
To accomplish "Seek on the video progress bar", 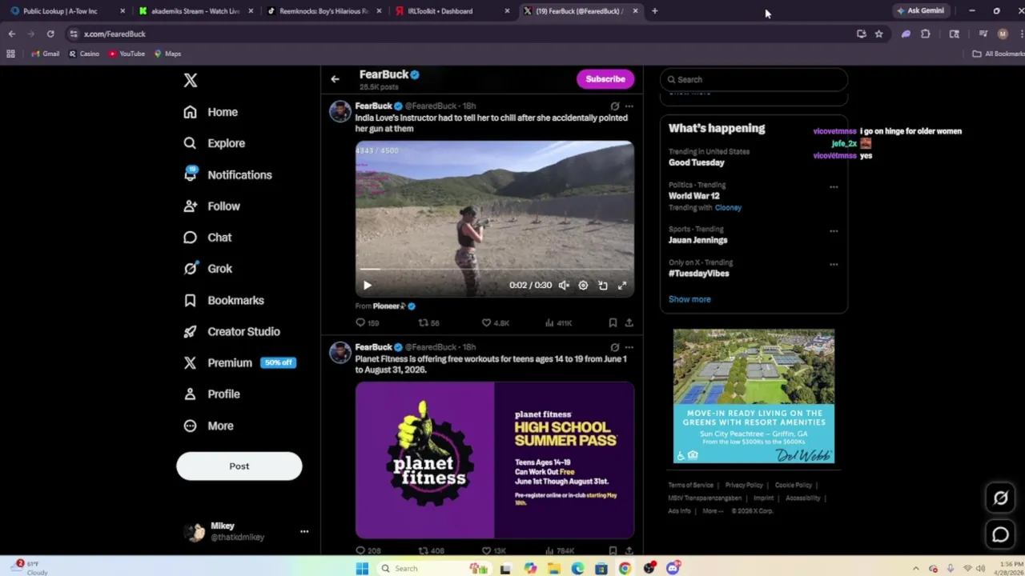I will 495,270.
